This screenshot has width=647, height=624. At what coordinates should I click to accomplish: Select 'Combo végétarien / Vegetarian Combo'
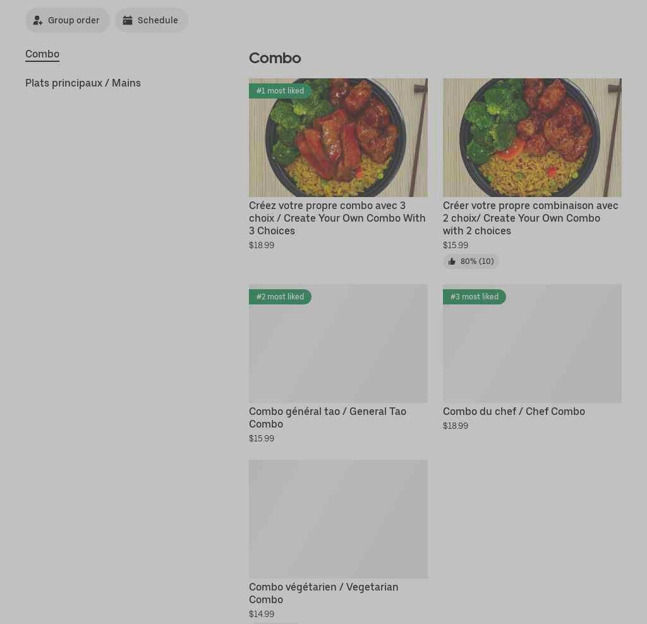[x=323, y=593]
